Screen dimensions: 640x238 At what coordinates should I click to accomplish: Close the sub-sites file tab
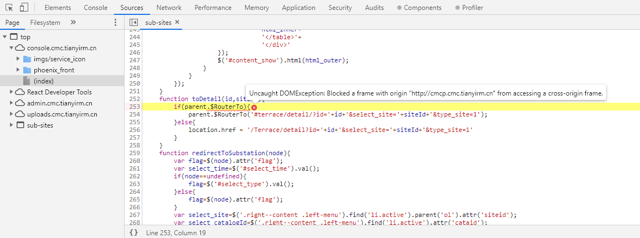point(177,23)
